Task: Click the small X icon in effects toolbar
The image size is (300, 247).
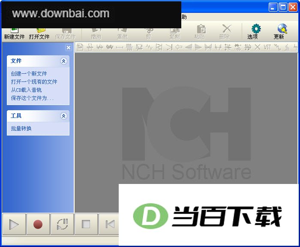Action: (x=258, y=47)
